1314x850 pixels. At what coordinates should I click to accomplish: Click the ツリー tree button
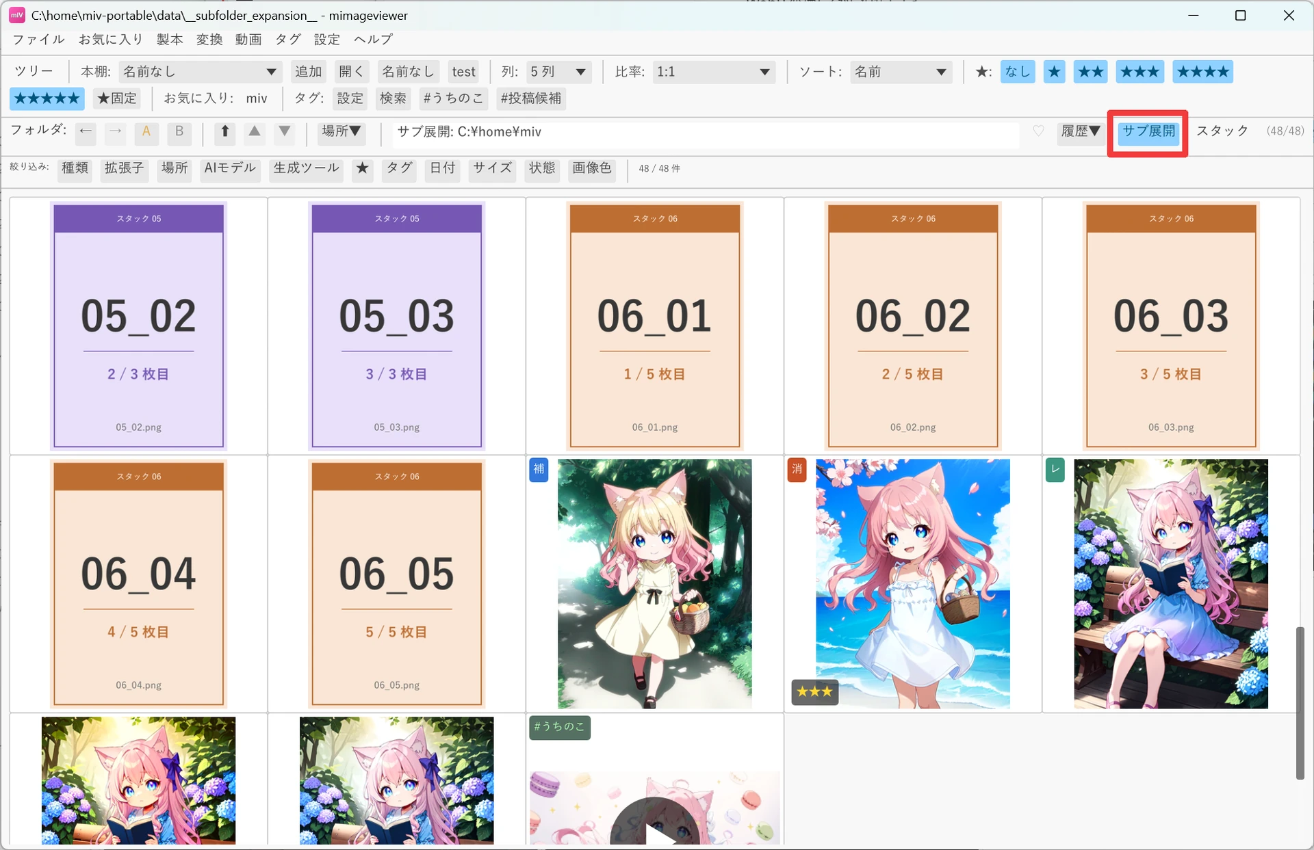[34, 72]
